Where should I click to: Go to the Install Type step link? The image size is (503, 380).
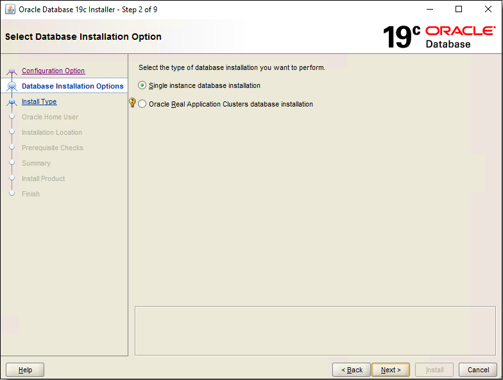tap(39, 101)
